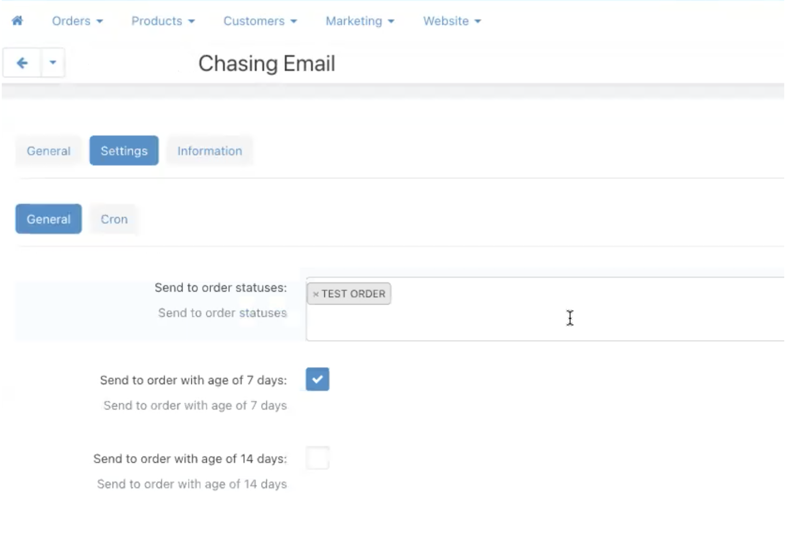Open the Information tab
The image size is (786, 539).
click(210, 151)
